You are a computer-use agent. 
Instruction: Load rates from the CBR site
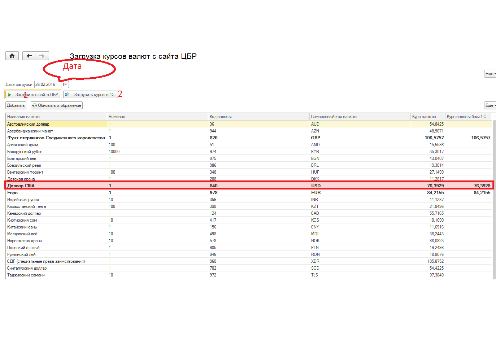32,95
